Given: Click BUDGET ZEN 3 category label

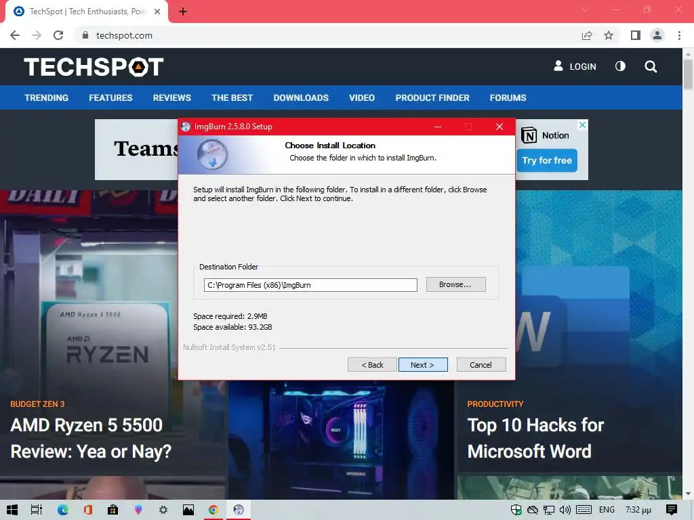Looking at the screenshot, I should (38, 404).
